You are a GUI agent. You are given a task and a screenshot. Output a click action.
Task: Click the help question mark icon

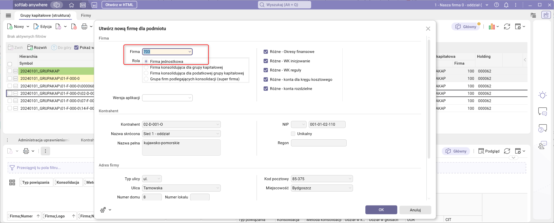click(x=497, y=5)
